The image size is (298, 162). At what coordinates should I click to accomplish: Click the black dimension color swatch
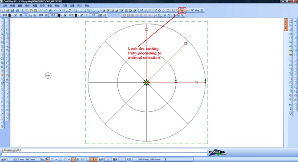76,15
